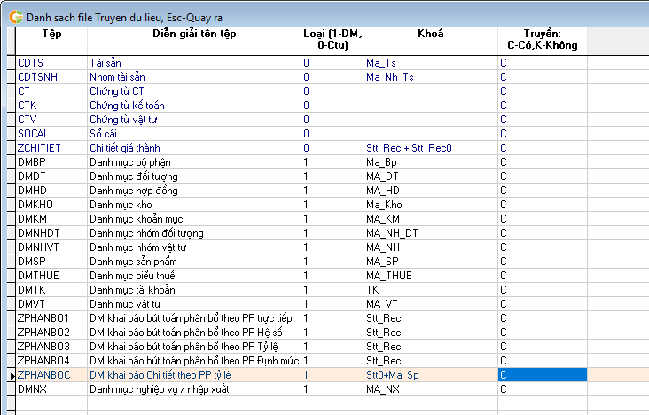Click the row selector for ZPHANBOC row
The width and height of the screenshot is (649, 415).
[12, 375]
